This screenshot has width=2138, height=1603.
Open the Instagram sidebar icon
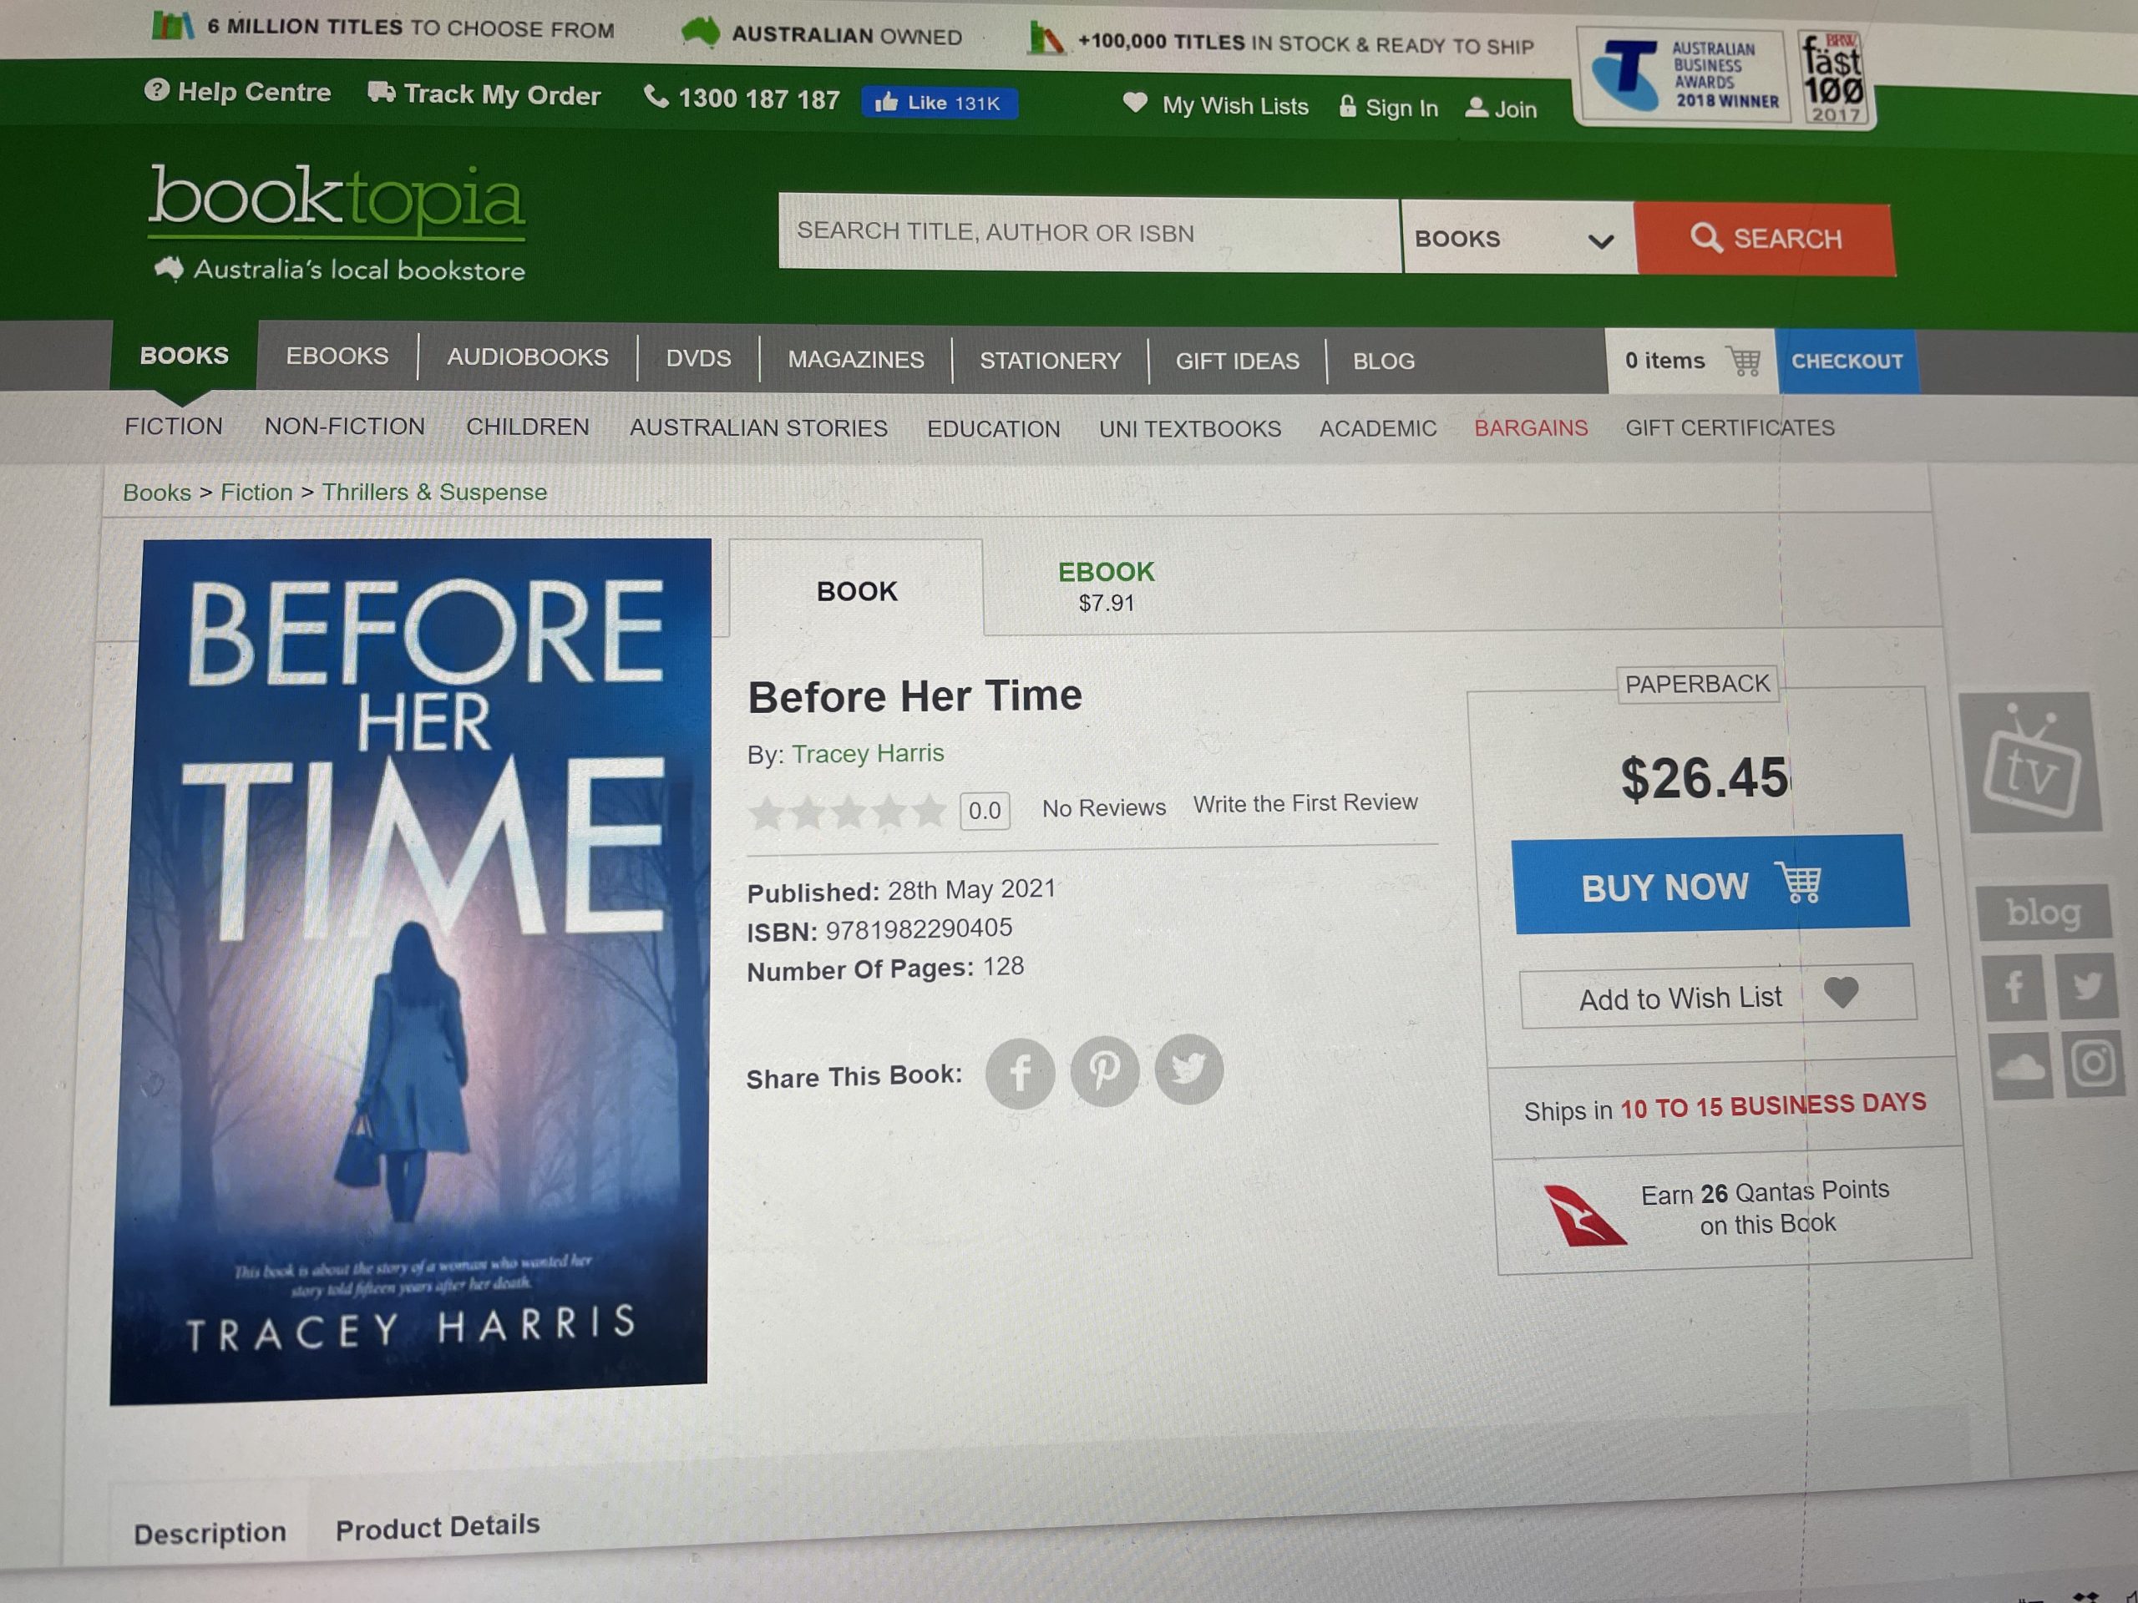click(2095, 1063)
